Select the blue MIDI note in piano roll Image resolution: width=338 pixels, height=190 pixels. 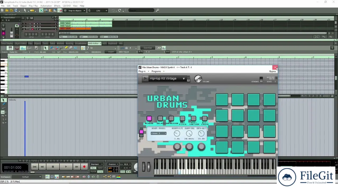[x=26, y=77]
